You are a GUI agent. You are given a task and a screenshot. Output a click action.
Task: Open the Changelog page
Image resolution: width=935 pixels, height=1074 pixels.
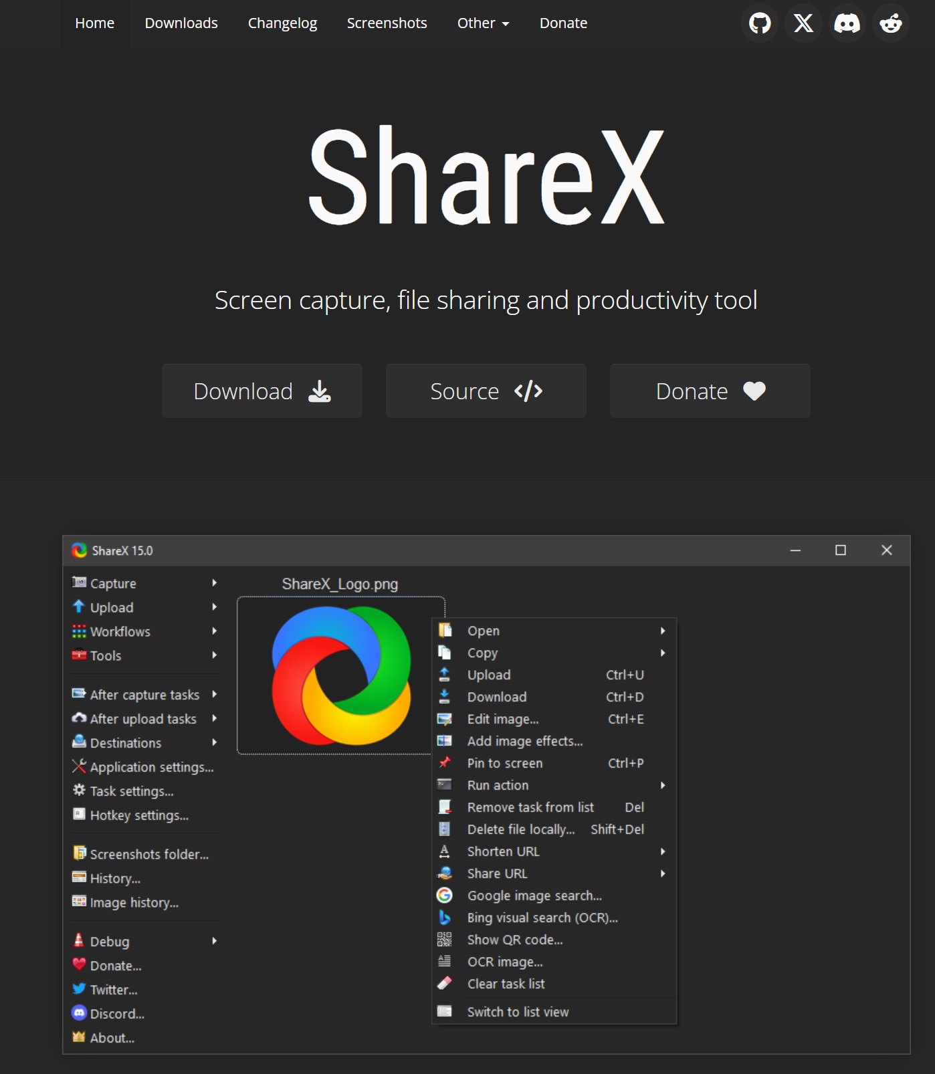point(282,23)
